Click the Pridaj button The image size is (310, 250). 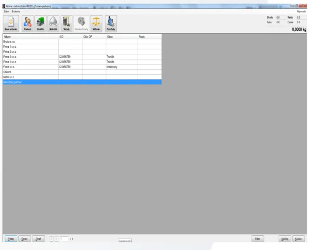tap(11, 239)
